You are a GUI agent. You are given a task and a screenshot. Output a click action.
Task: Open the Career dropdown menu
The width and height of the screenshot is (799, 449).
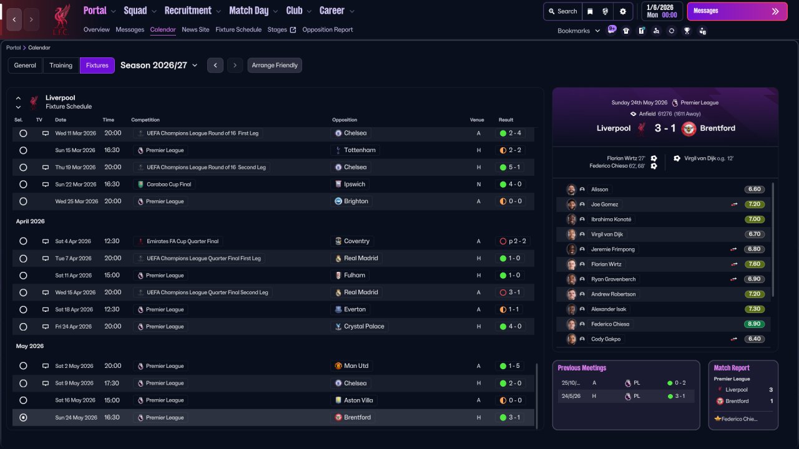point(337,11)
